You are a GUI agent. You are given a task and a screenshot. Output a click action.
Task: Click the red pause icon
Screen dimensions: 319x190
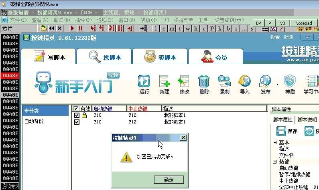80,28
